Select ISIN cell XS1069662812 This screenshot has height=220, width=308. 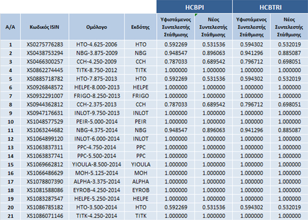(x=44, y=164)
